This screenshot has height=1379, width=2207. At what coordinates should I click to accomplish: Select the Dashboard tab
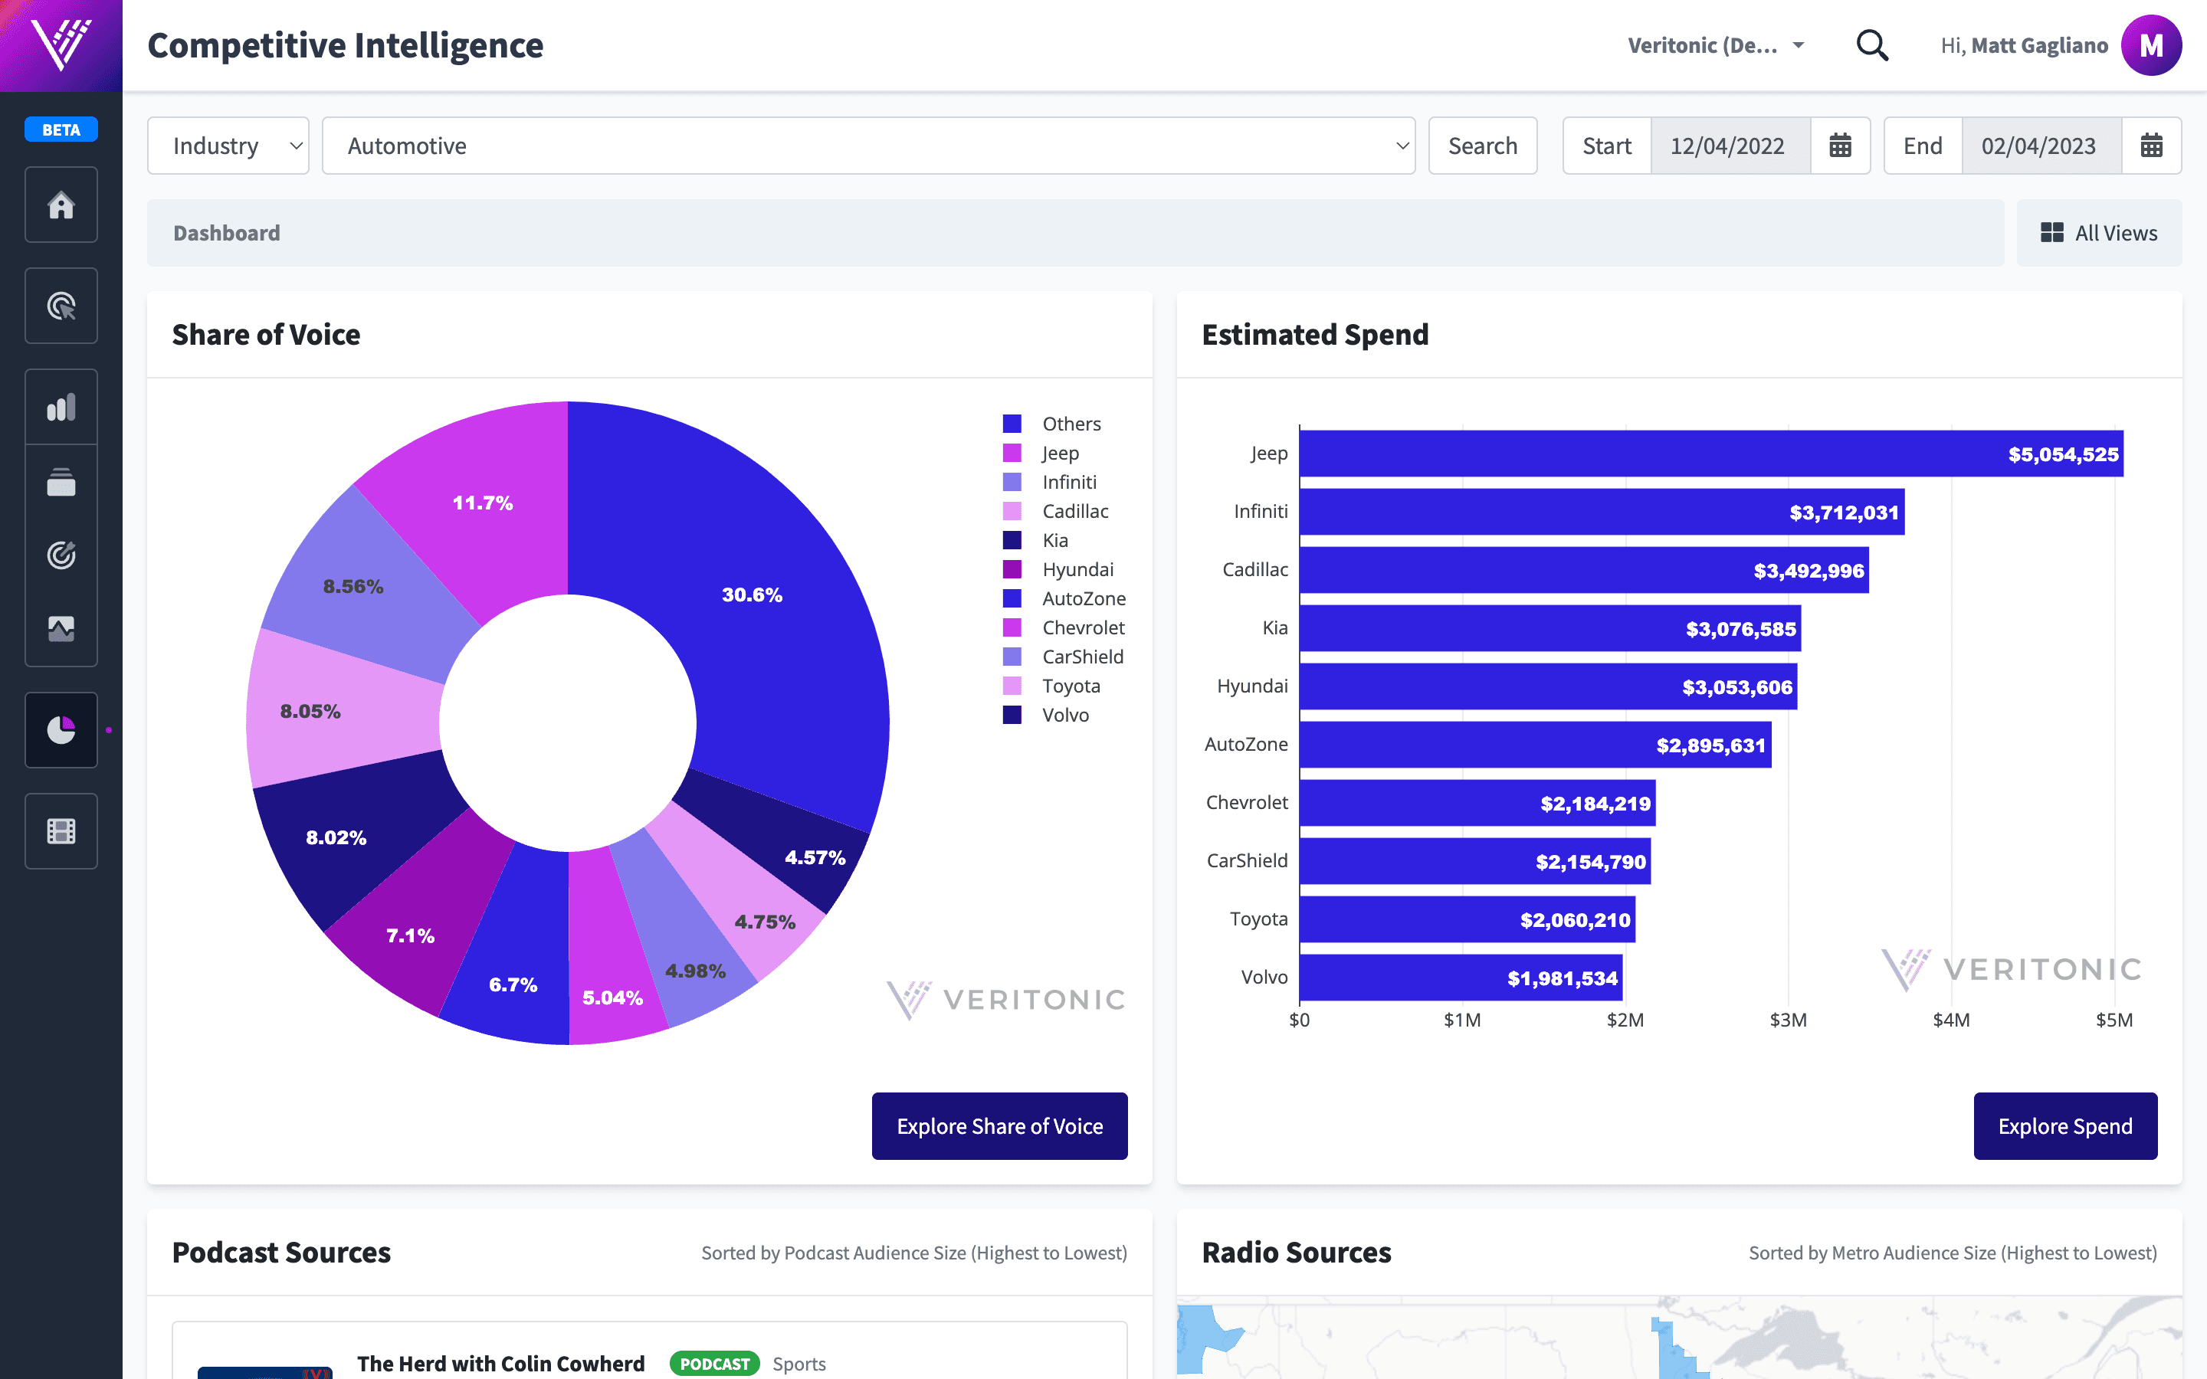[x=227, y=233]
